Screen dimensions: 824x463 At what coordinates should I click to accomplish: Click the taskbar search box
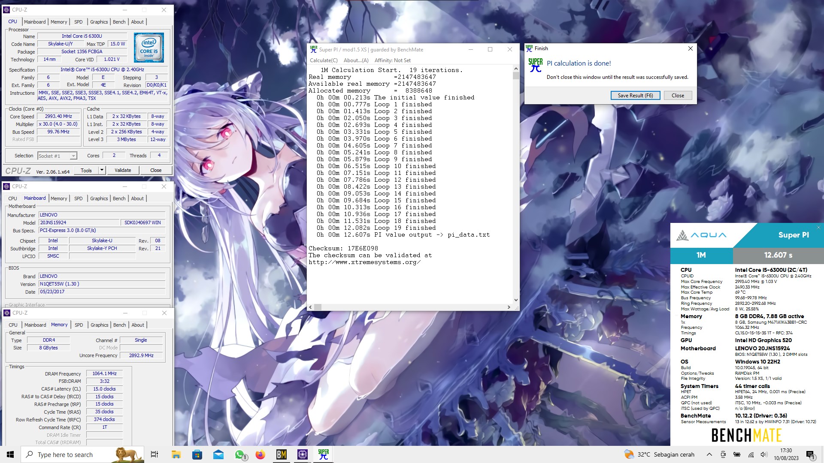pyautogui.click(x=82, y=454)
